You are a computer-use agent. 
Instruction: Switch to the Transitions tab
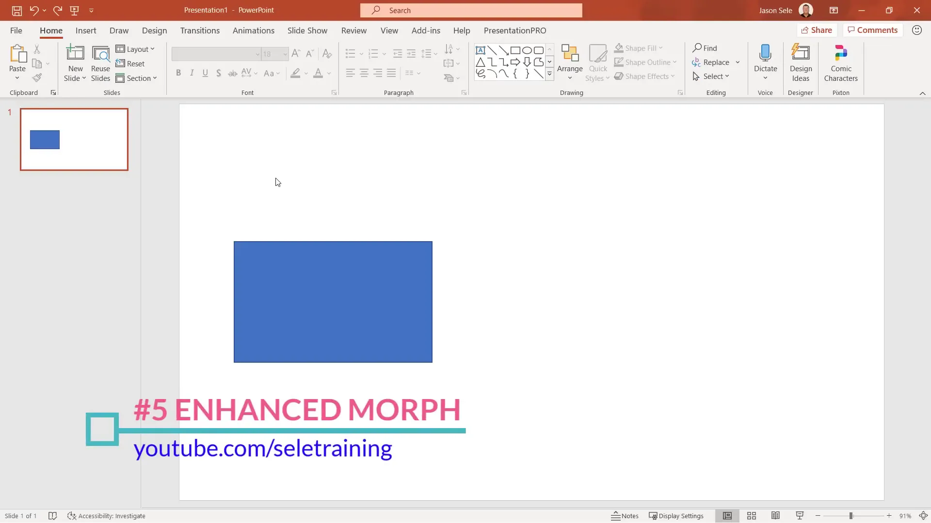[x=200, y=30]
